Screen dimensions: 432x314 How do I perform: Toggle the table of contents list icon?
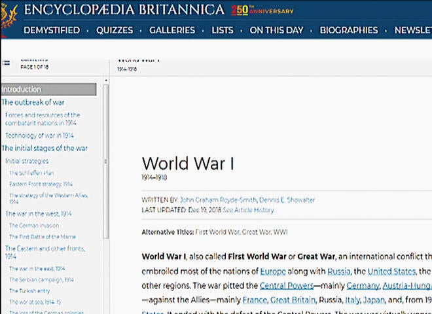click(7, 63)
